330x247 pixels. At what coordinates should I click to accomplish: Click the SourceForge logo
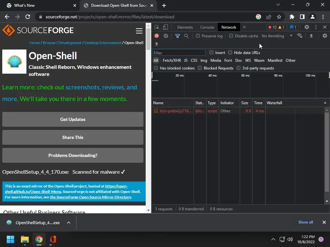pyautogui.click(x=38, y=30)
